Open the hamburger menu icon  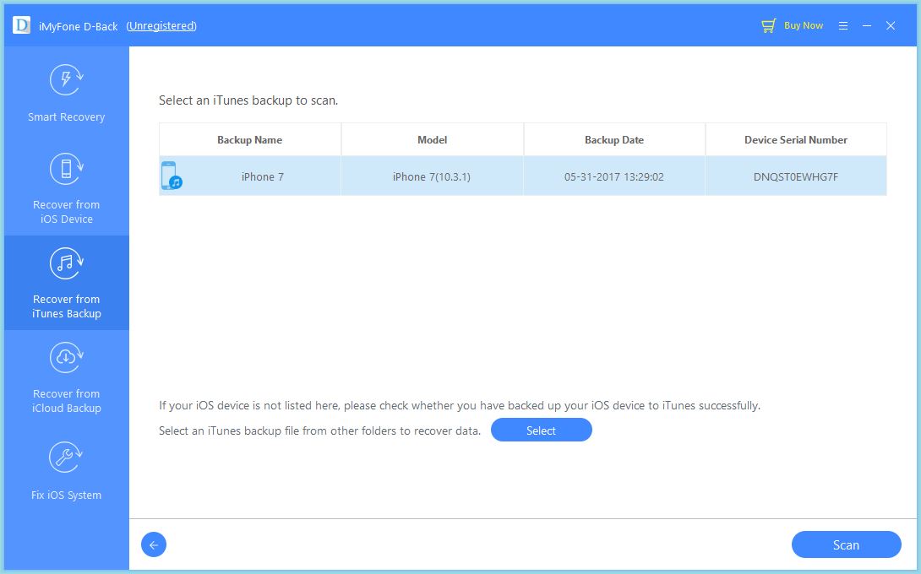click(842, 25)
